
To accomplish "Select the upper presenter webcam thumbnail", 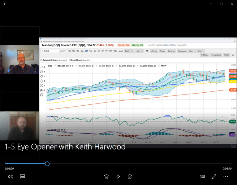I will [x=19, y=60].
